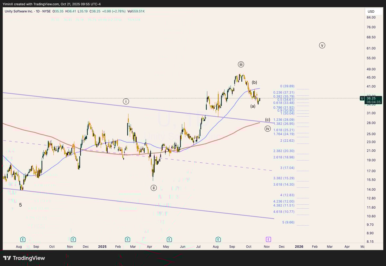The width and height of the screenshot is (386, 266).
Task: Click the +0.98 (+2.78%) change value
Action: [114, 11]
